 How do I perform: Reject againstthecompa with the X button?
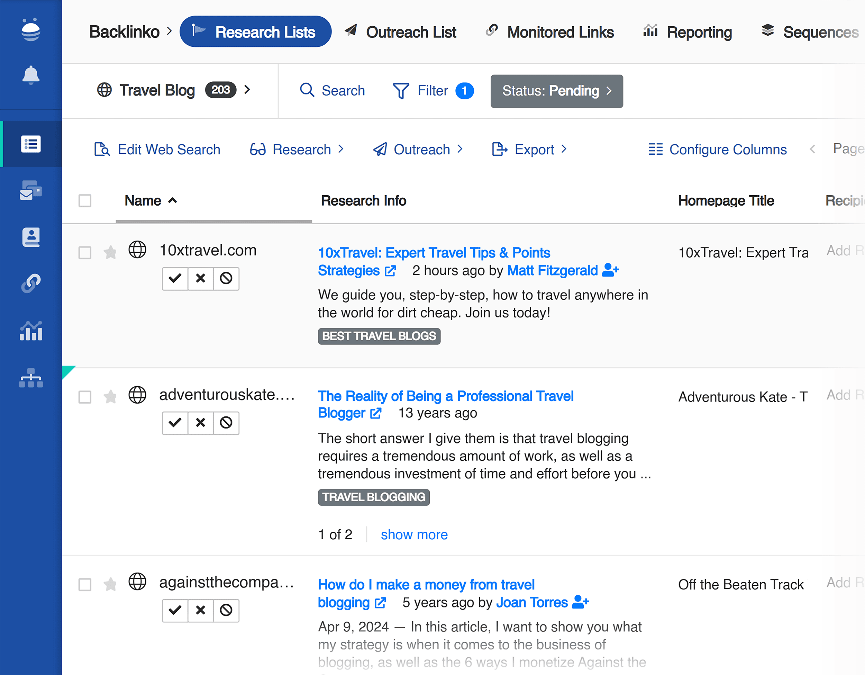coord(201,610)
